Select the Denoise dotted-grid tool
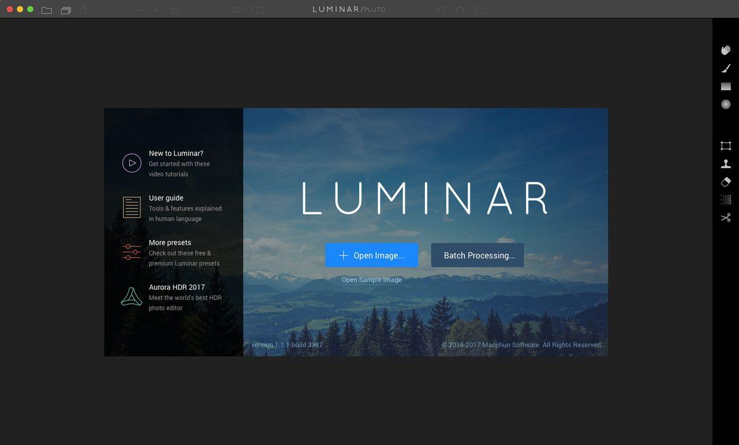Image resolution: width=739 pixels, height=445 pixels. [726, 199]
